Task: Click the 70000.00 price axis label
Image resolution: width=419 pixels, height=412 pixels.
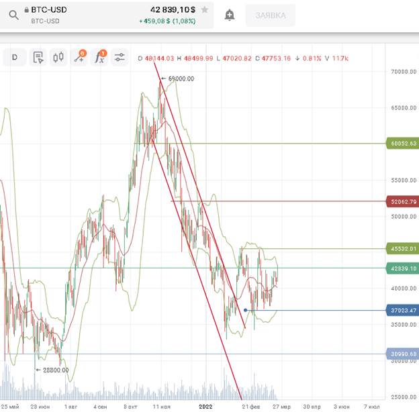Action: [x=404, y=72]
